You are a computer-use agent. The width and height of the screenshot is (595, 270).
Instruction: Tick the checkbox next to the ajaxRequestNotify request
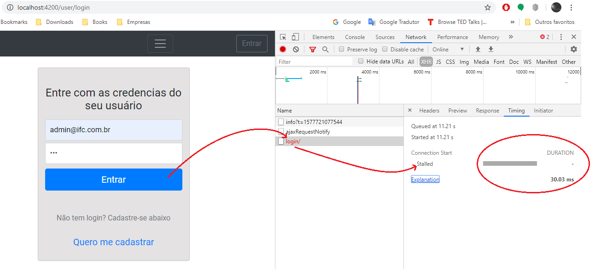pos(281,132)
